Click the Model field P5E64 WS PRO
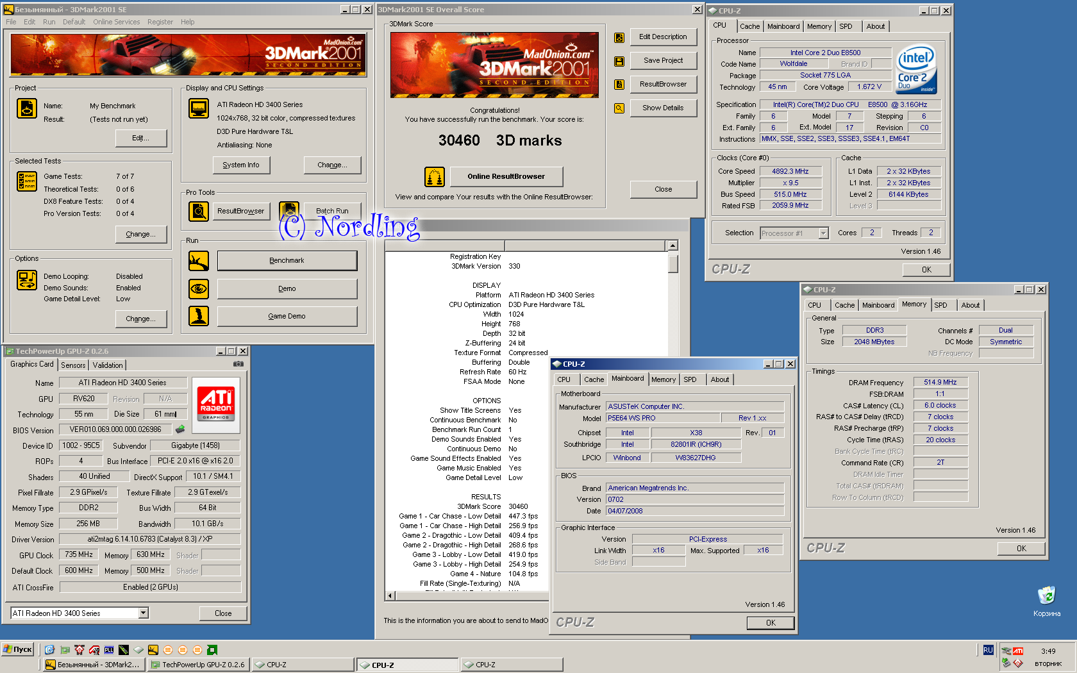The image size is (1077, 673). tap(662, 418)
